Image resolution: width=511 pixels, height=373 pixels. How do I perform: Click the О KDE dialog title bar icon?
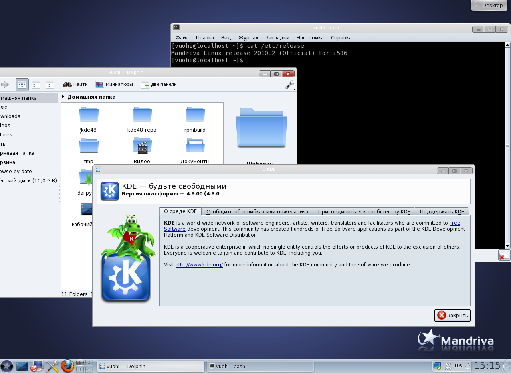coord(98,169)
